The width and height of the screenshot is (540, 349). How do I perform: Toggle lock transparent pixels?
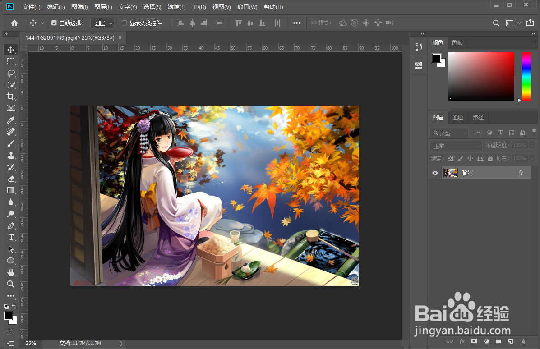click(451, 158)
